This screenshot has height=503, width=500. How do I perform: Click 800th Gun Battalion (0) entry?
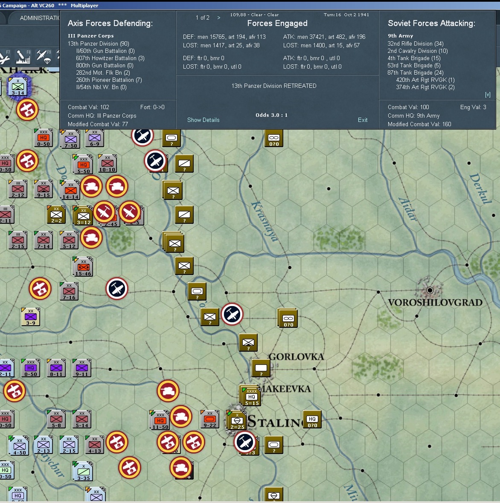pos(105,66)
